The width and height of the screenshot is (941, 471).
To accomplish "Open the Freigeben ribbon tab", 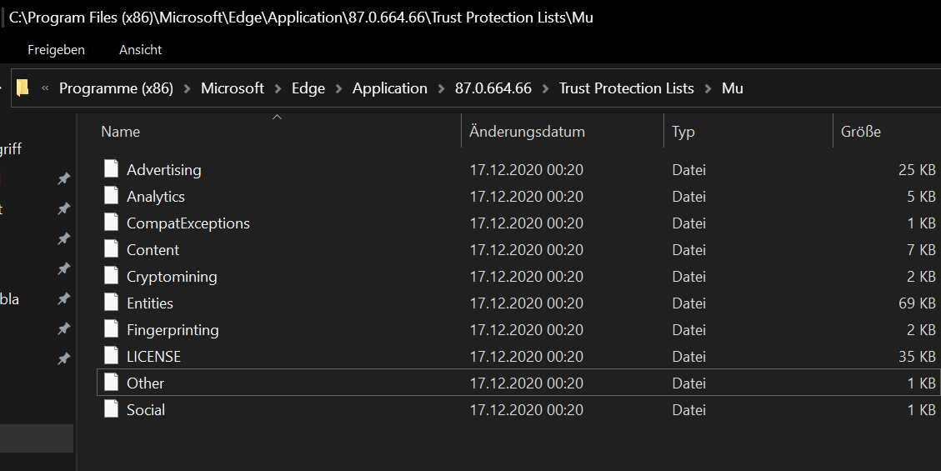I will [56, 50].
